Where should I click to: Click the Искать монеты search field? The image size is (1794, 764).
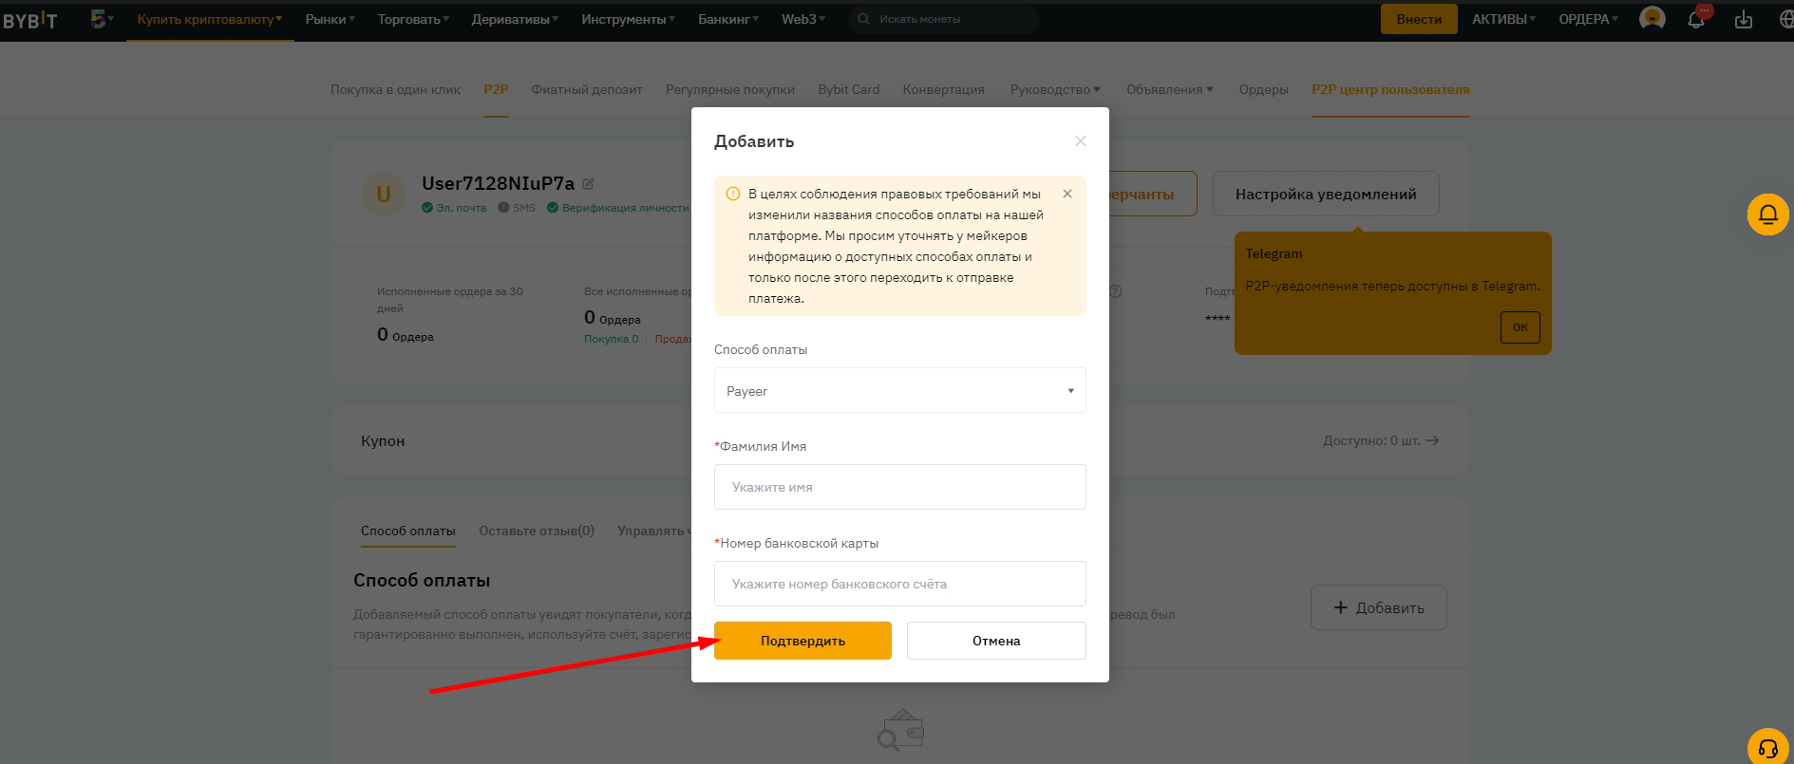click(x=943, y=19)
